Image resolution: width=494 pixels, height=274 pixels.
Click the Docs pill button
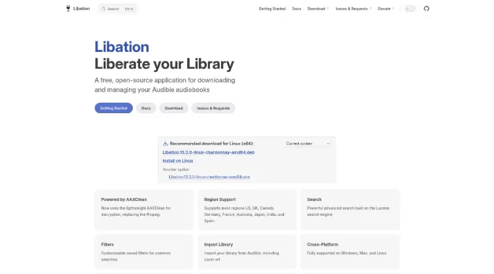coord(146,108)
